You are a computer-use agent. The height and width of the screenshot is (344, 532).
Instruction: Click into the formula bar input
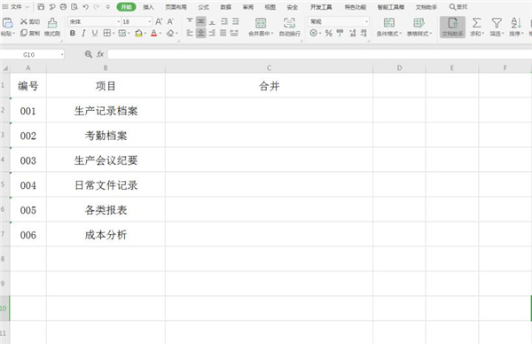pos(319,54)
